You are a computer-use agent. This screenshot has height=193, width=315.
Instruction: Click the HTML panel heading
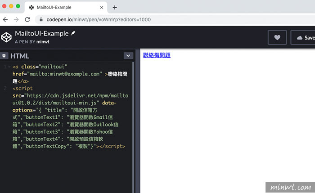[20, 56]
